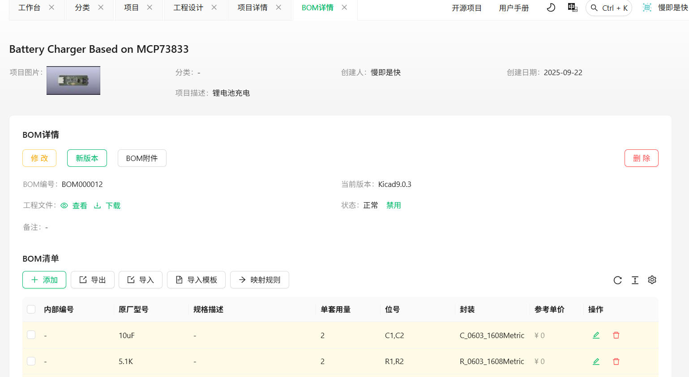Download the engineering file

107,206
